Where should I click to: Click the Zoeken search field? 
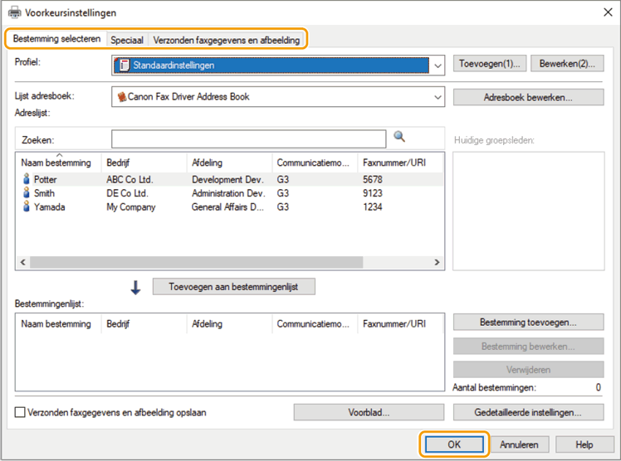248,138
